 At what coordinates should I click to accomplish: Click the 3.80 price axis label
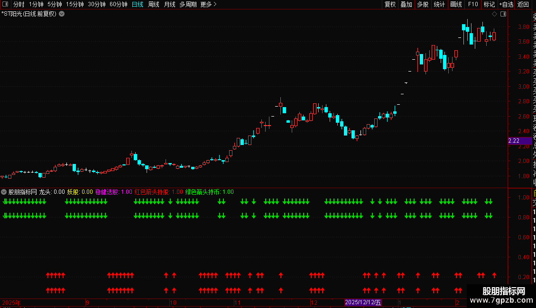point(523,27)
